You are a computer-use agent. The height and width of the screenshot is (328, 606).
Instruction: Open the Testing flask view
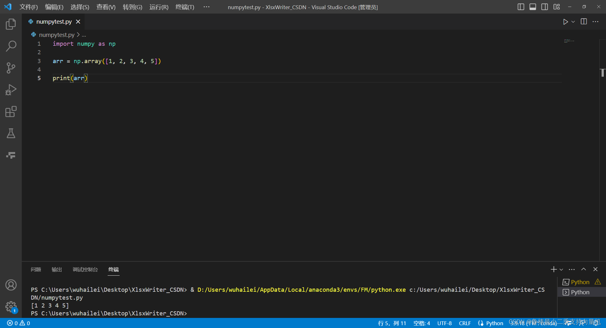point(11,133)
